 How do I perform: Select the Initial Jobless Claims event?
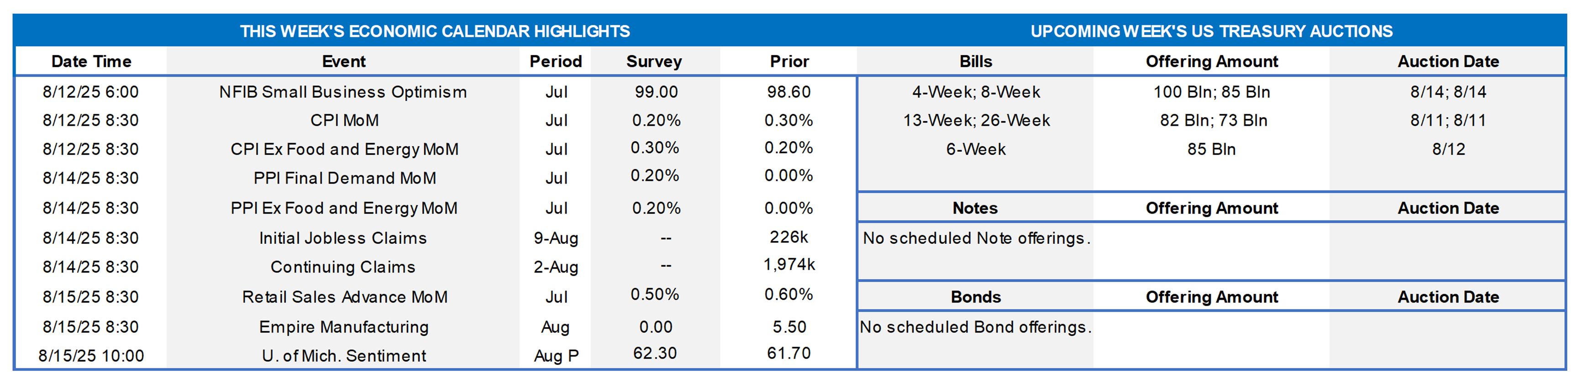pyautogui.click(x=343, y=238)
